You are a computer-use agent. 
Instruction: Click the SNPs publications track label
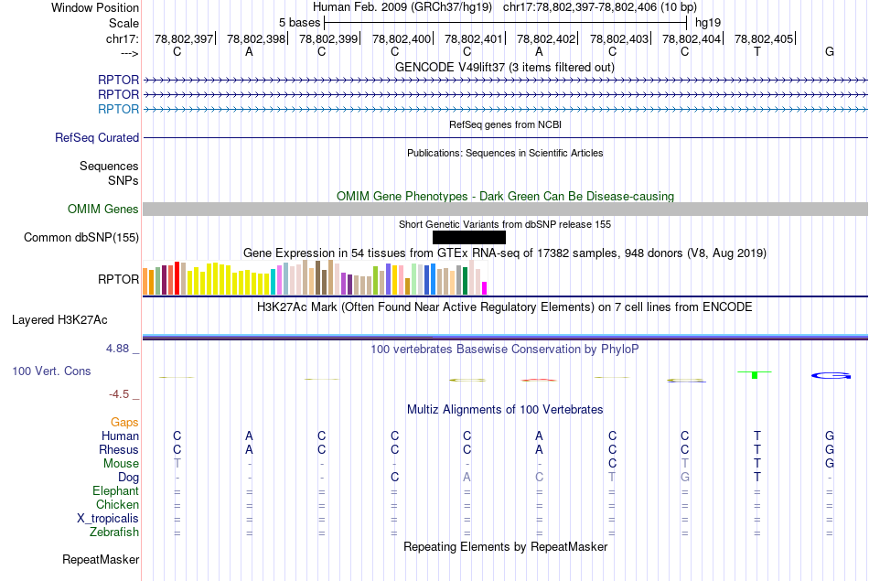123,180
